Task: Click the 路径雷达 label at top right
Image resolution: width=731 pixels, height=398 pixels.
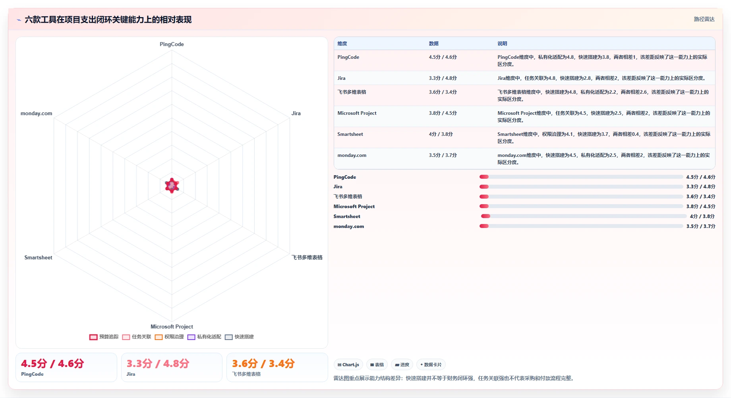Action: pyautogui.click(x=704, y=19)
